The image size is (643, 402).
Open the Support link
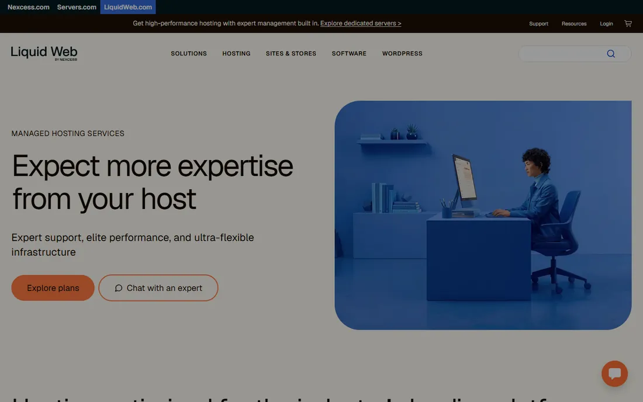pos(538,24)
